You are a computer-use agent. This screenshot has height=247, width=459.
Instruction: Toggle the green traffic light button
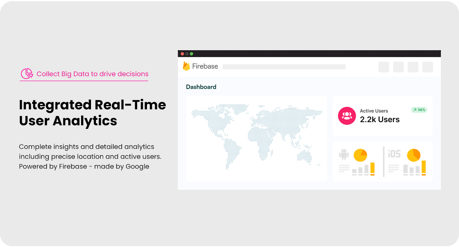192,54
